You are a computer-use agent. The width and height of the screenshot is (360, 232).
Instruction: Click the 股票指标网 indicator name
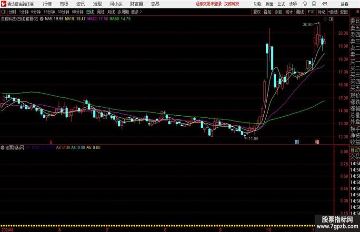pos(15,148)
